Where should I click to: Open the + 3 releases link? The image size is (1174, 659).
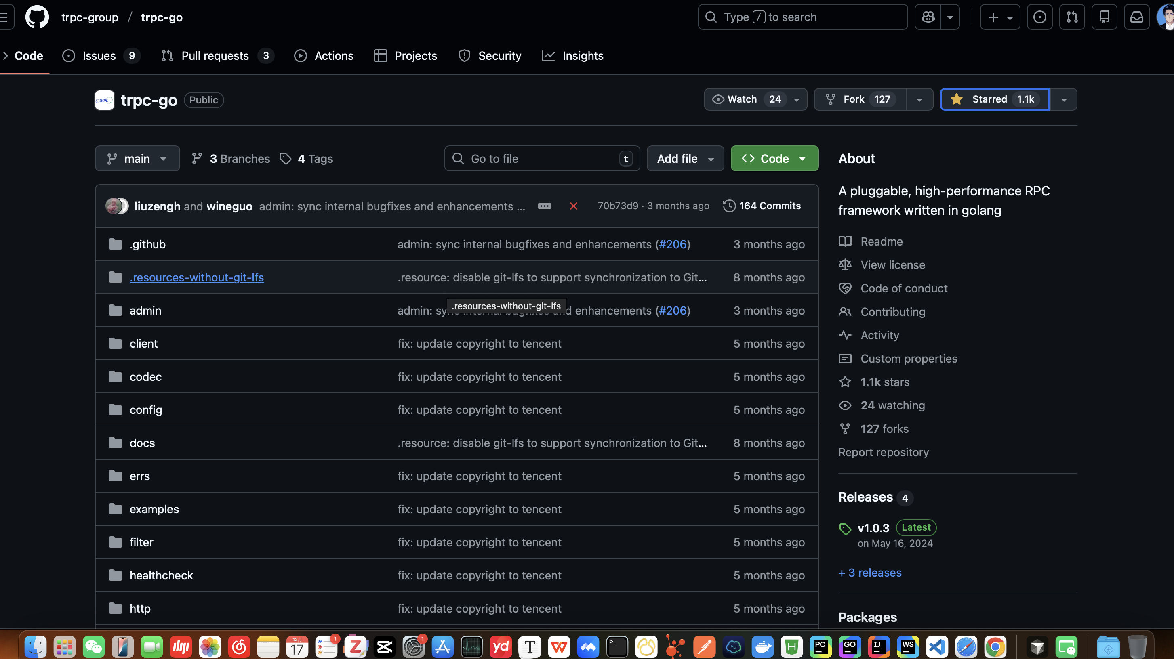(869, 573)
